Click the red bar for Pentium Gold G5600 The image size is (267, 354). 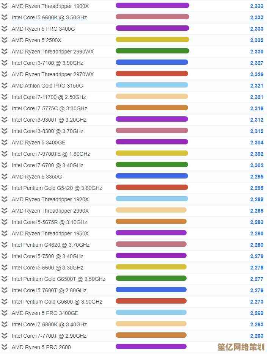click(151, 301)
